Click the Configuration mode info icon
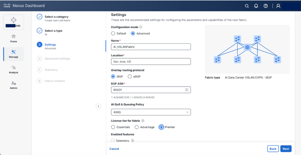301x155 pixels. pyautogui.click(x=141, y=27)
